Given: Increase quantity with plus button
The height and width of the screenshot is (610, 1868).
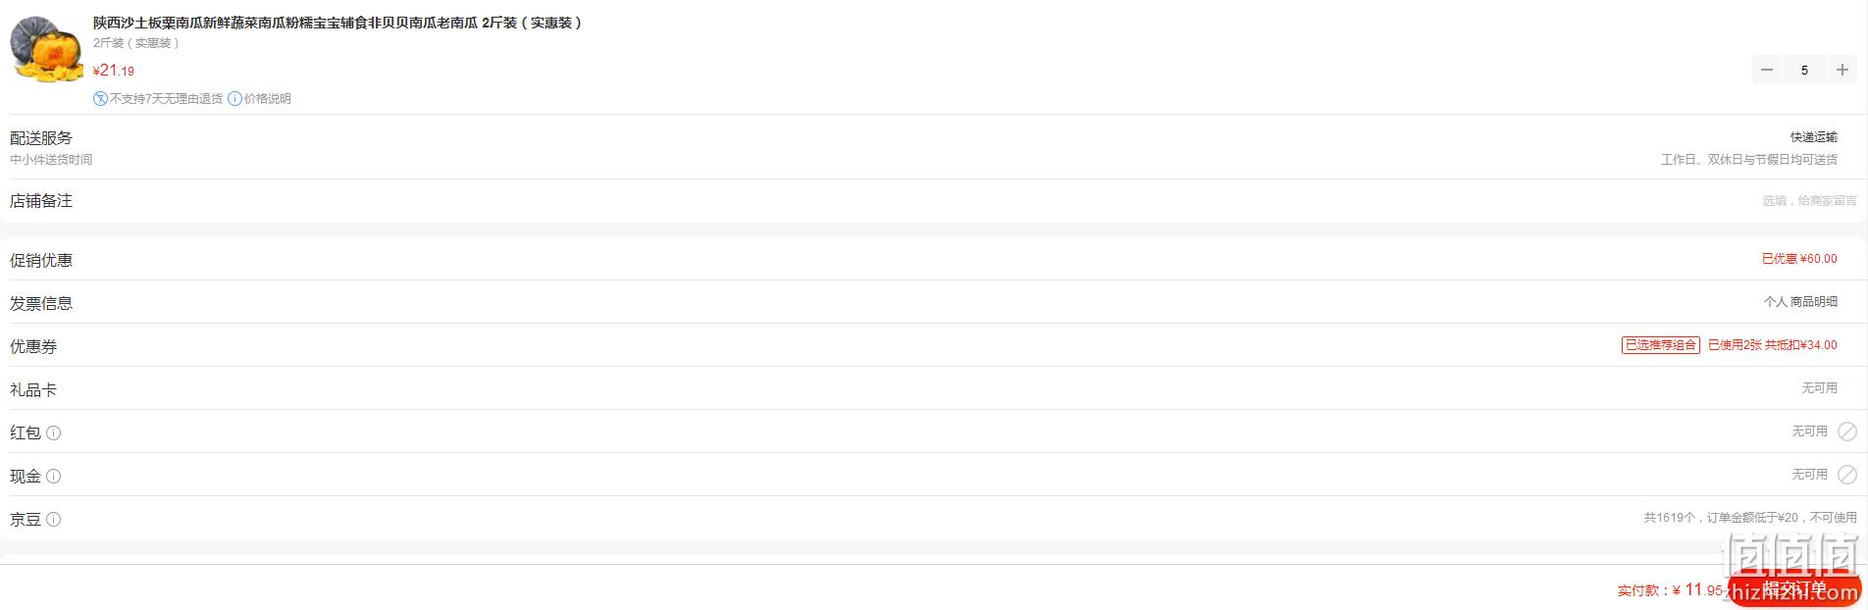Looking at the screenshot, I should click(x=1842, y=70).
